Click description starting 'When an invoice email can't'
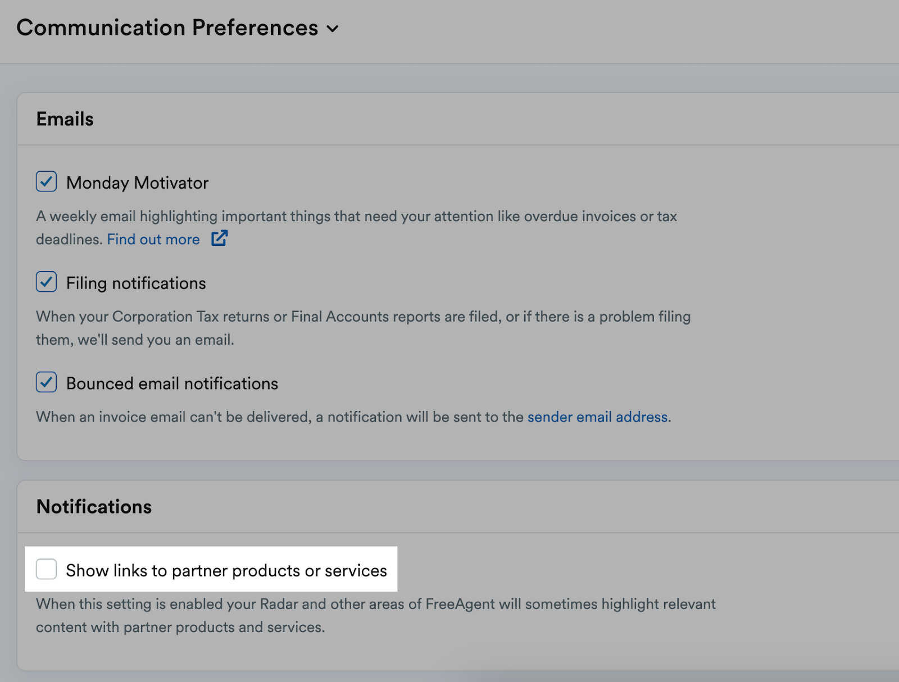Screen dimensions: 899x682 tap(353, 417)
